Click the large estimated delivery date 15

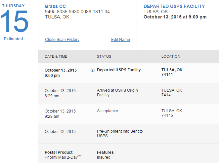[15, 21]
